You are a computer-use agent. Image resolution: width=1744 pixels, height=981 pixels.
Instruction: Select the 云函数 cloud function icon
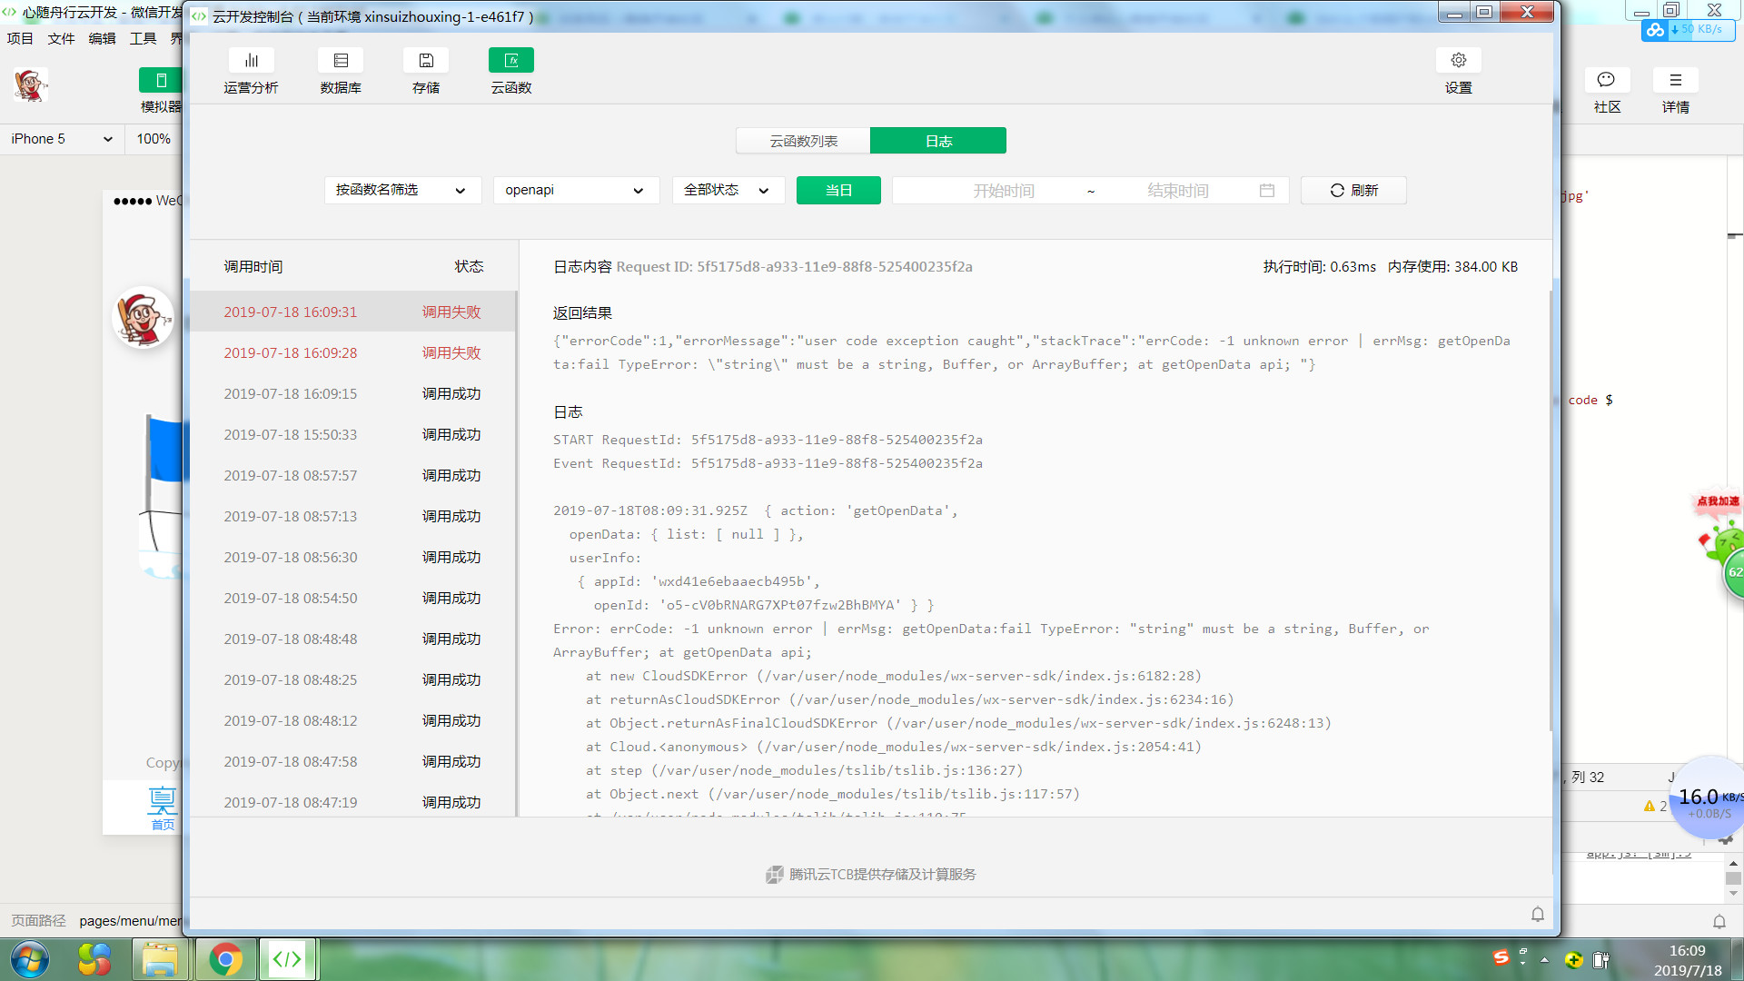coord(510,61)
